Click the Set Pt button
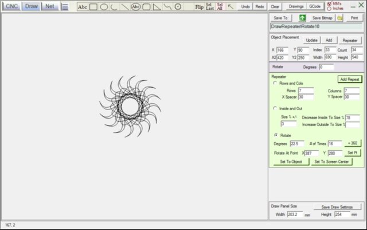Viewport: 367px width, 230px height. (352, 153)
